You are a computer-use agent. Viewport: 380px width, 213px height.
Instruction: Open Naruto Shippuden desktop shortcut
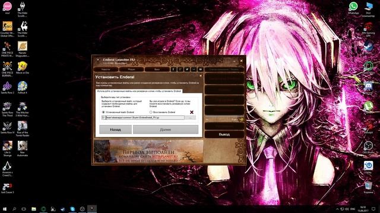click(x=23, y=49)
